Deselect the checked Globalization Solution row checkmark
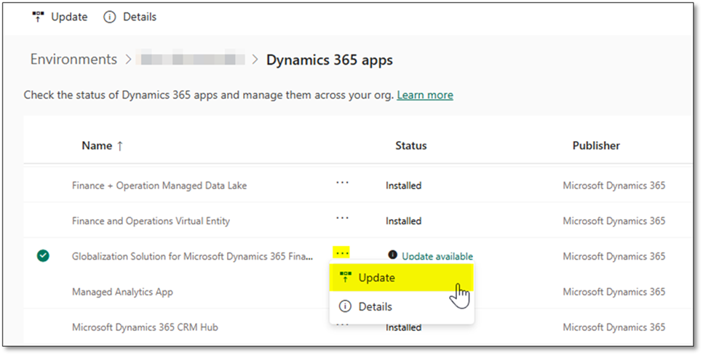 (x=44, y=255)
